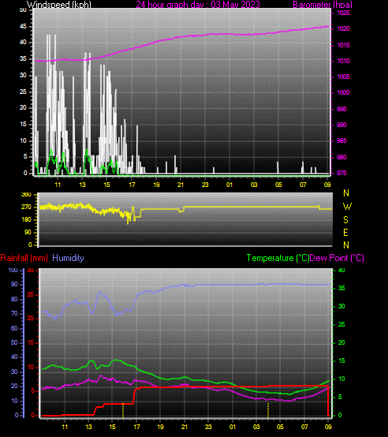The width and height of the screenshot is (388, 437).
Task: Click the E compass label beside direction chart
Action: click(x=345, y=233)
